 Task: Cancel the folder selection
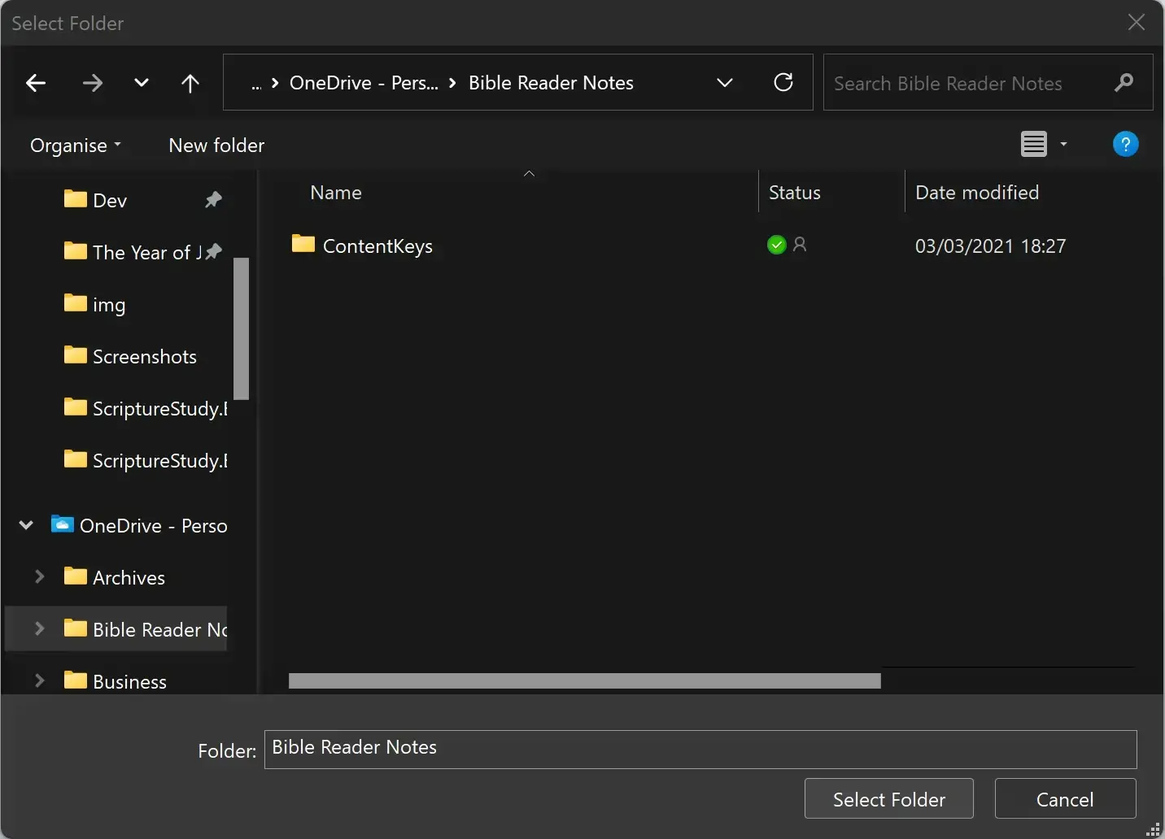pyautogui.click(x=1065, y=799)
